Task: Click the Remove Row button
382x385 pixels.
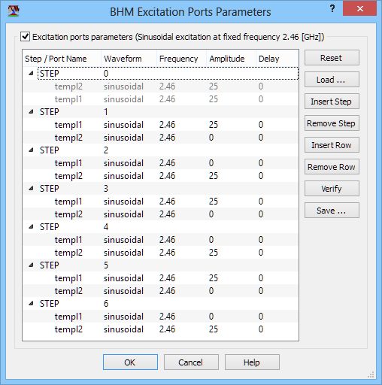Action: point(332,167)
